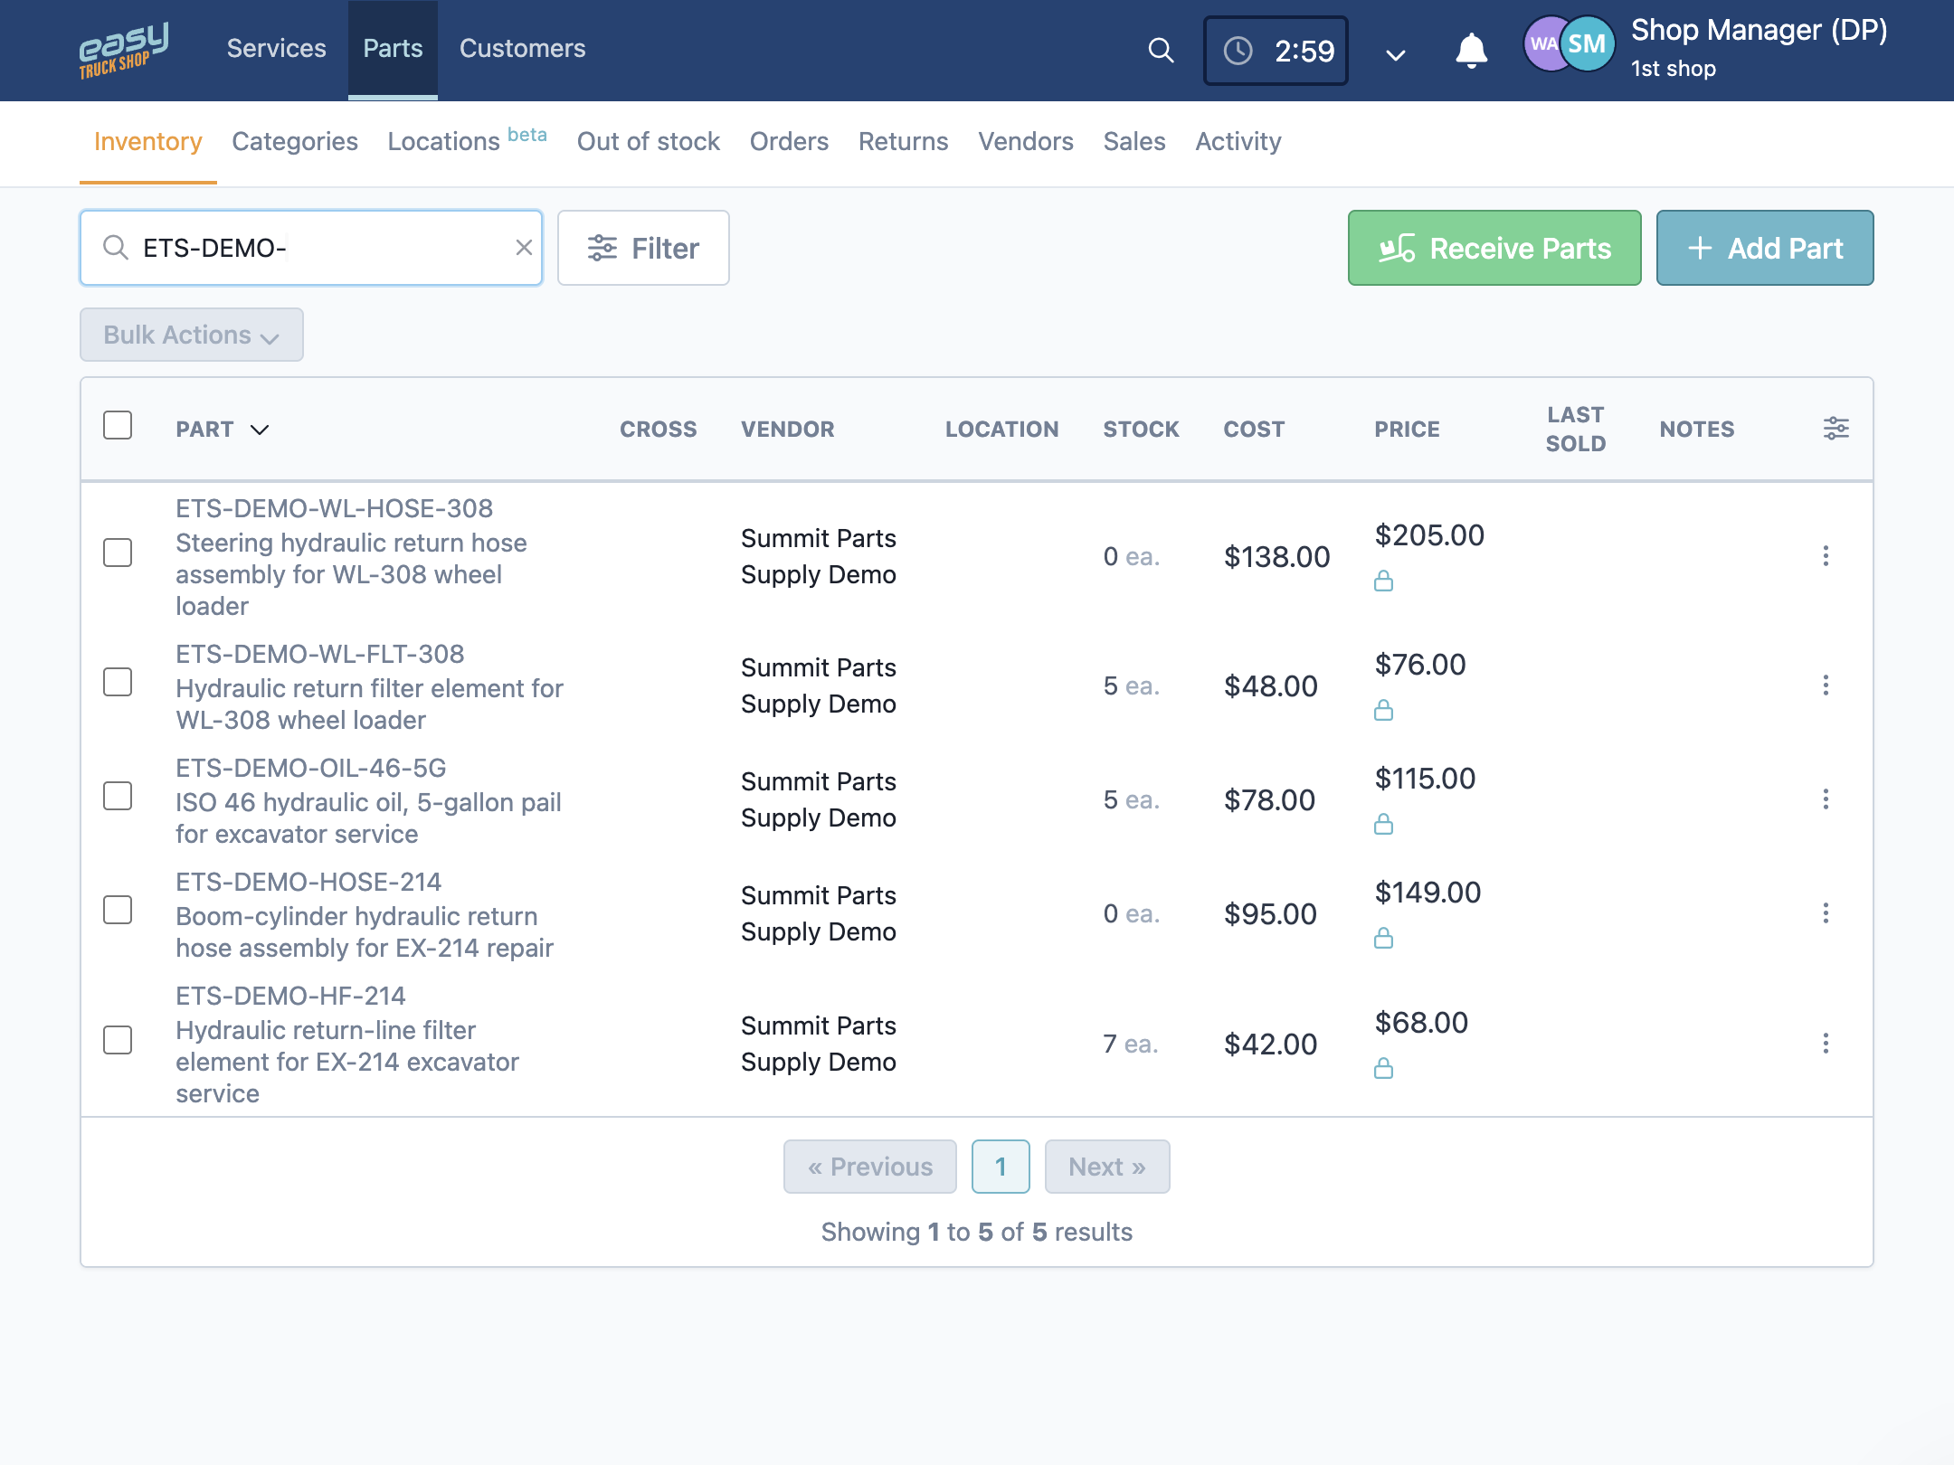Check the ETS-DEMO-OIL-46-5G row checkbox
Screen dimensions: 1954x1465
118,796
